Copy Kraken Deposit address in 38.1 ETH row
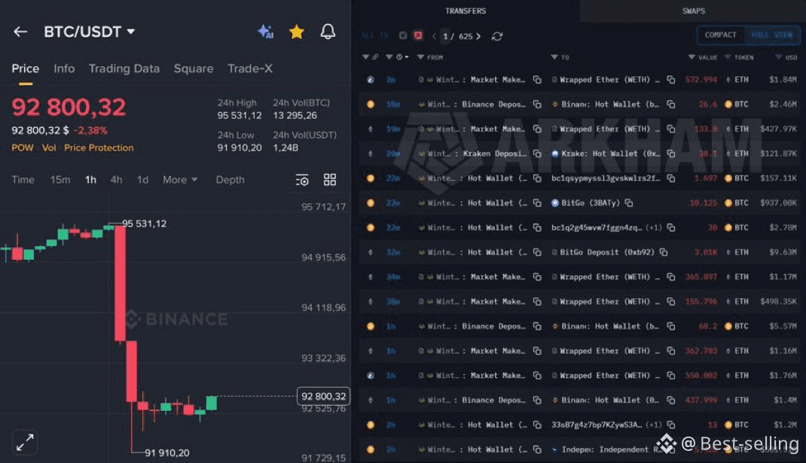Screen dimensions: 806x463 click(x=537, y=154)
